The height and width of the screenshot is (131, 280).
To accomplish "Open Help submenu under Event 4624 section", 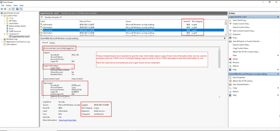I will 278,95.
